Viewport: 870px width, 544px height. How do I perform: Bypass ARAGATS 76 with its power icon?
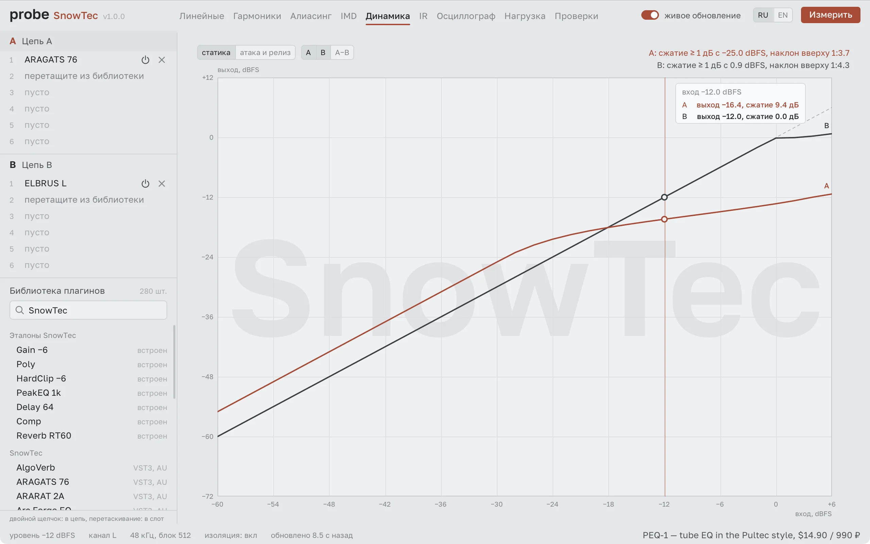pos(145,60)
